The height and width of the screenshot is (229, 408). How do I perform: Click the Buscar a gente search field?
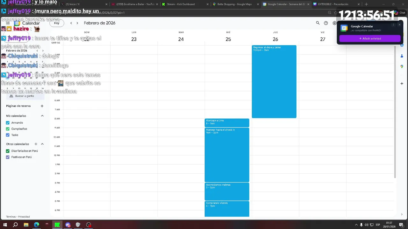coord(25,96)
